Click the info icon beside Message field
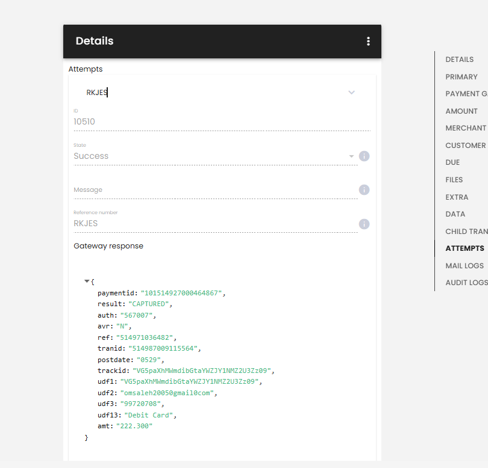The width and height of the screenshot is (488, 468). tap(364, 190)
